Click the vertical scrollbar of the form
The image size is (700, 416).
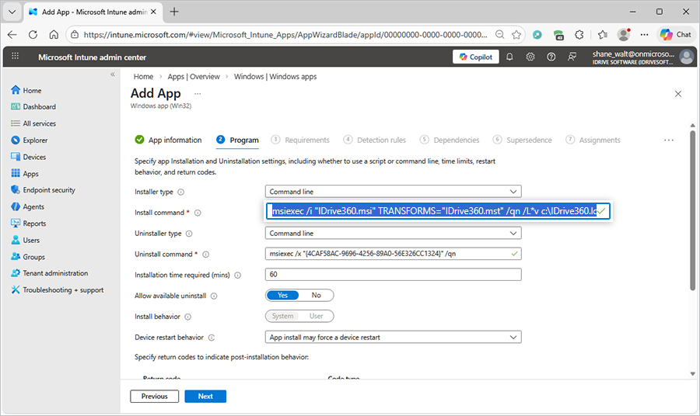tap(692, 210)
